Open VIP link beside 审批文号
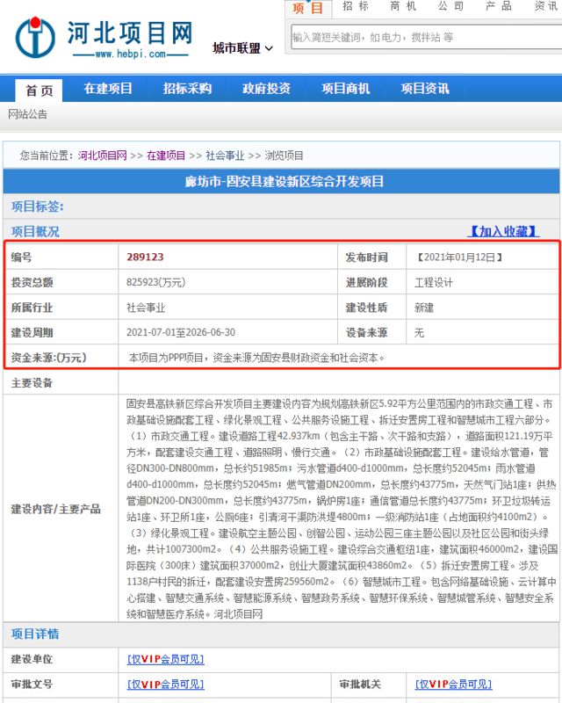 coord(166,685)
